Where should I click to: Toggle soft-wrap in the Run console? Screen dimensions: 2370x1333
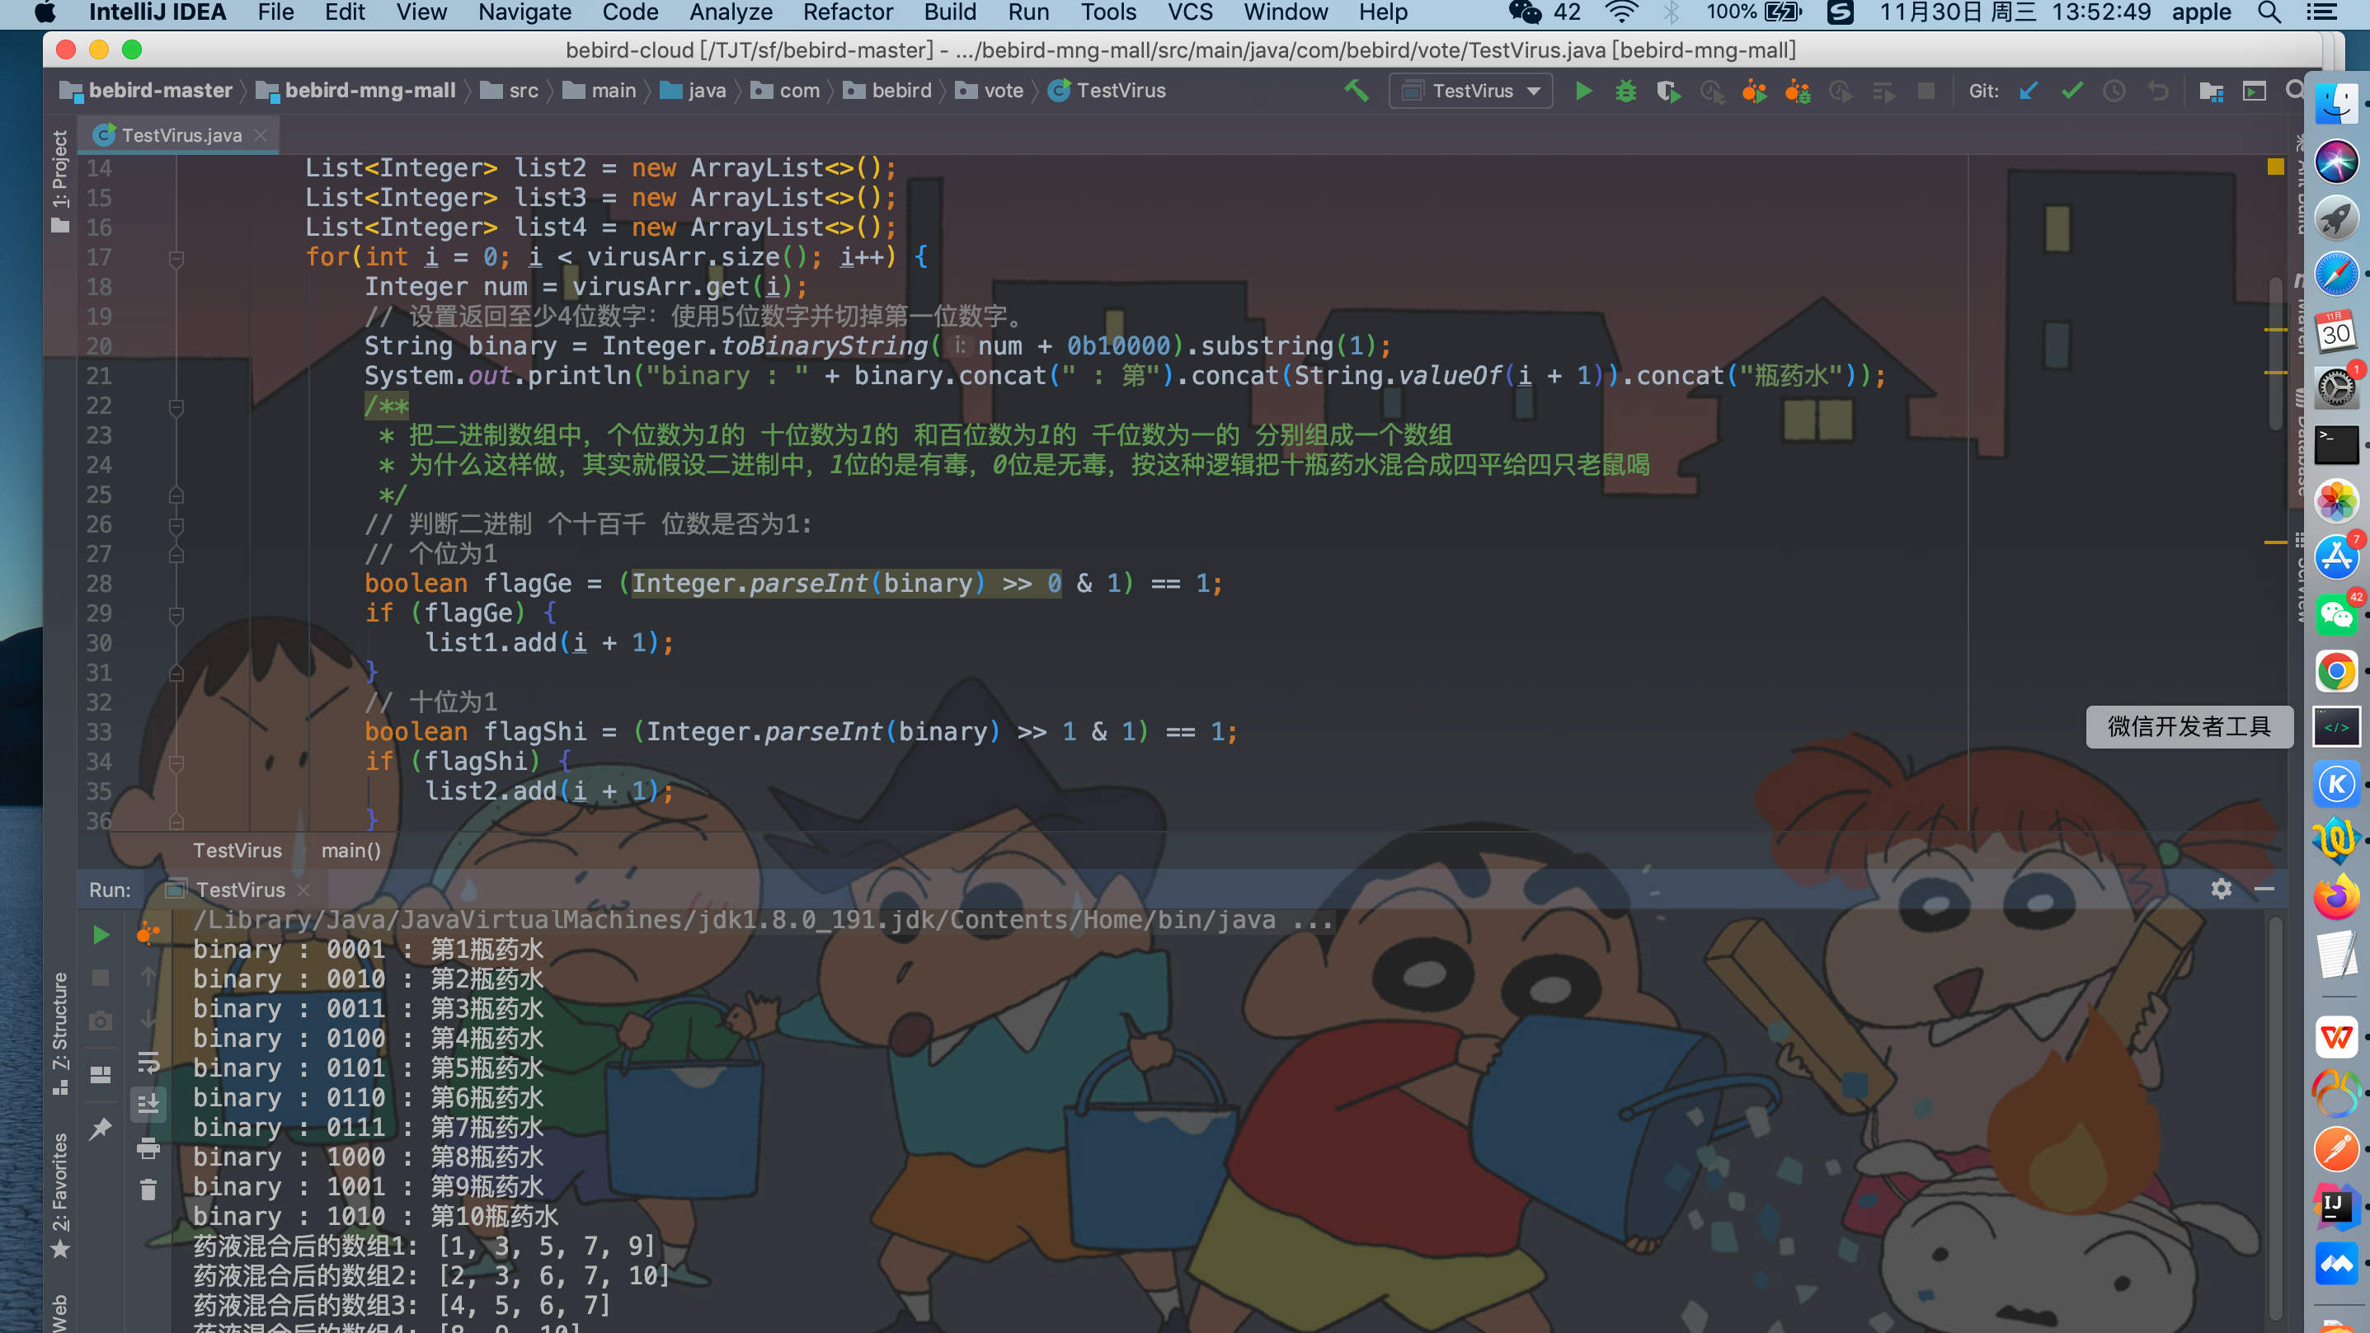[148, 1062]
